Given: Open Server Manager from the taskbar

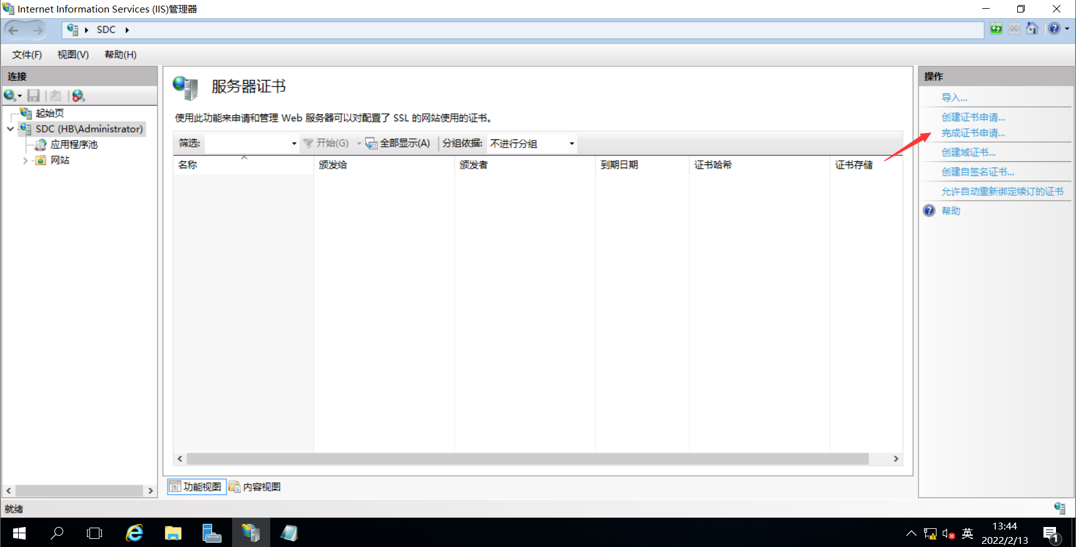Looking at the screenshot, I should point(212,533).
